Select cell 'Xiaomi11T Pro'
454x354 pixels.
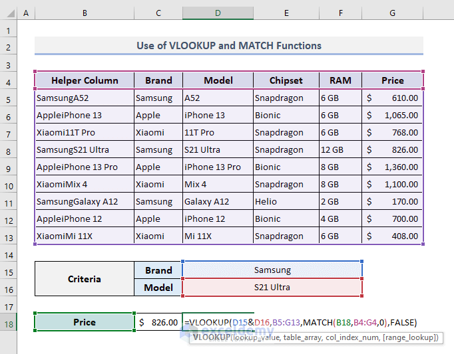pyautogui.click(x=85, y=132)
